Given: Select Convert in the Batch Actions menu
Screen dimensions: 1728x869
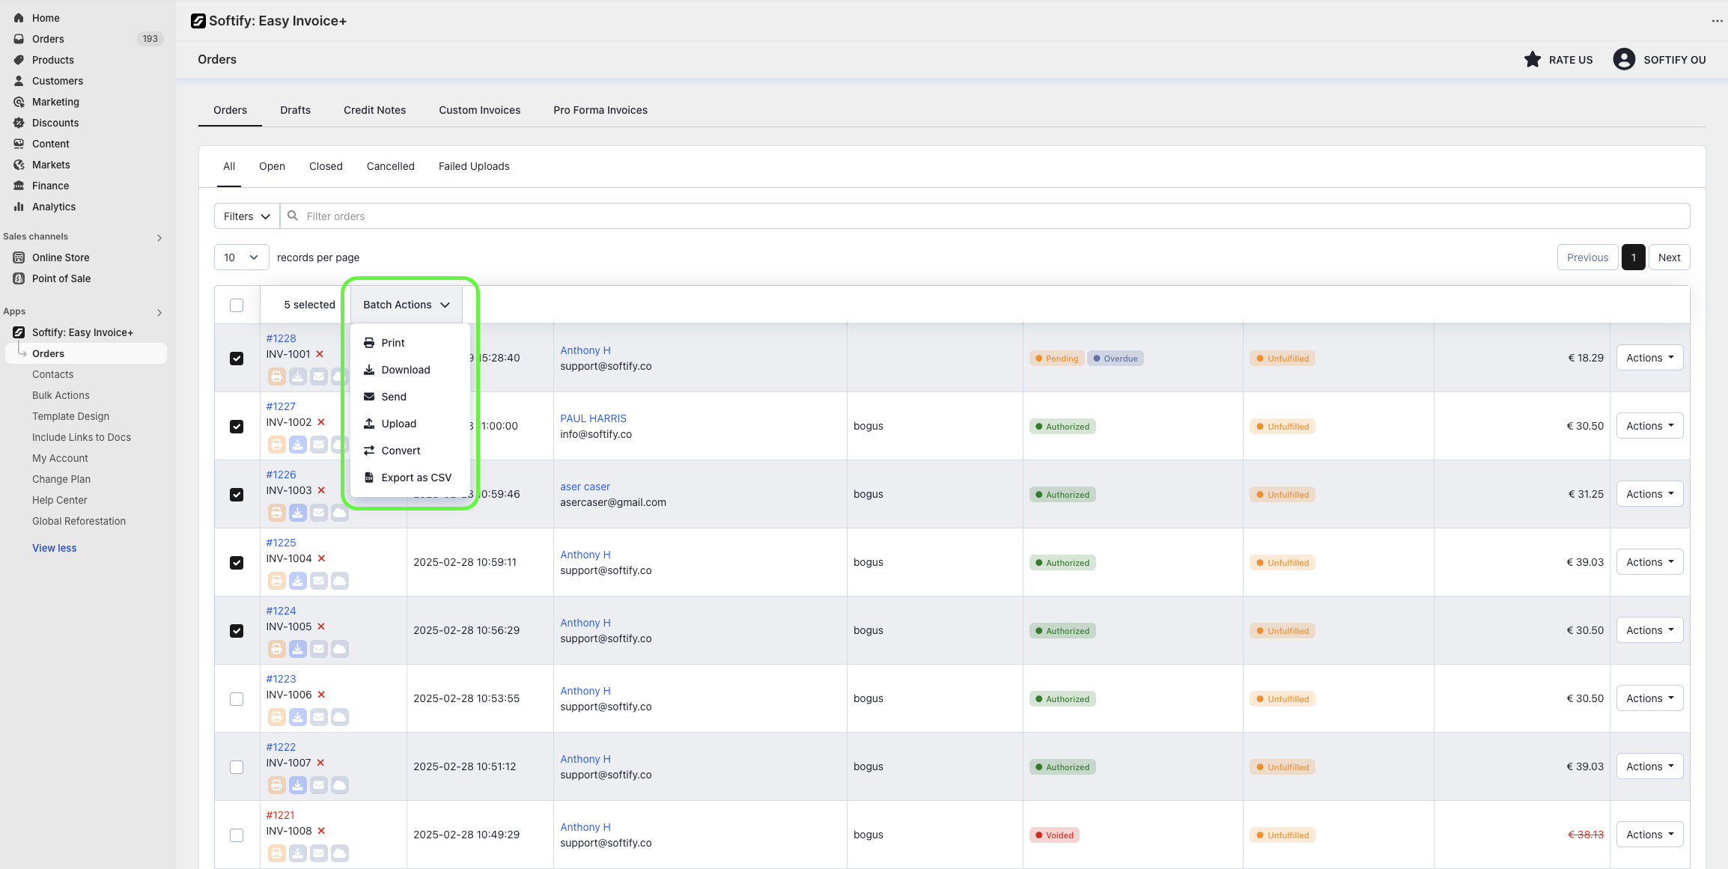Looking at the screenshot, I should pyautogui.click(x=401, y=451).
